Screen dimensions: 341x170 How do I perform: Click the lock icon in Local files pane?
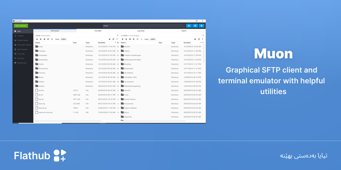[x=195, y=39]
